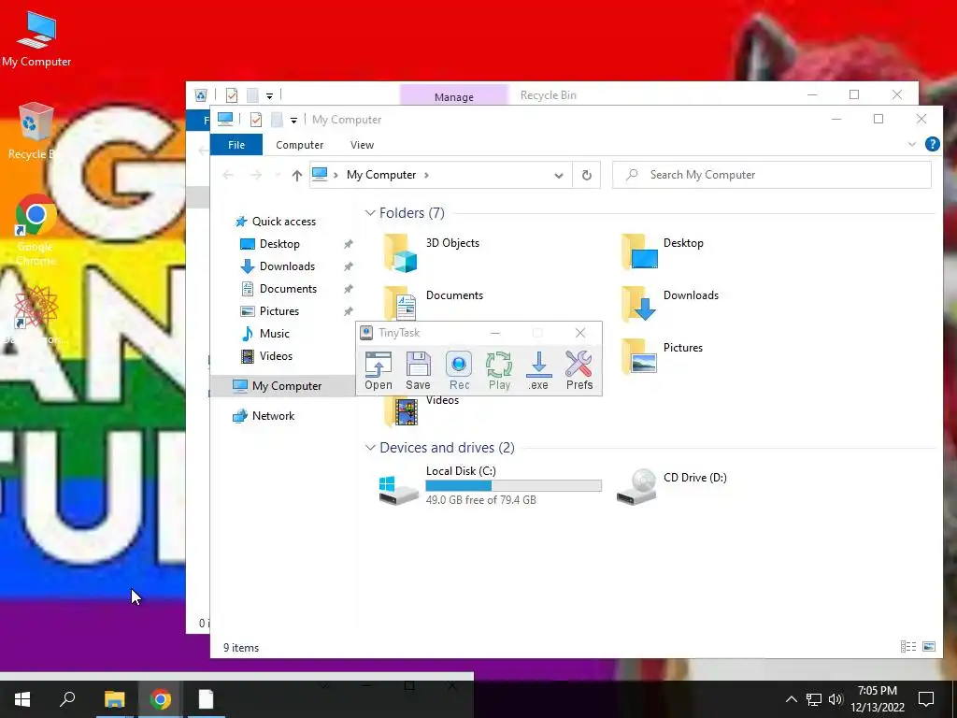The image size is (957, 718).
Task: Open the notification center
Action: (x=926, y=699)
